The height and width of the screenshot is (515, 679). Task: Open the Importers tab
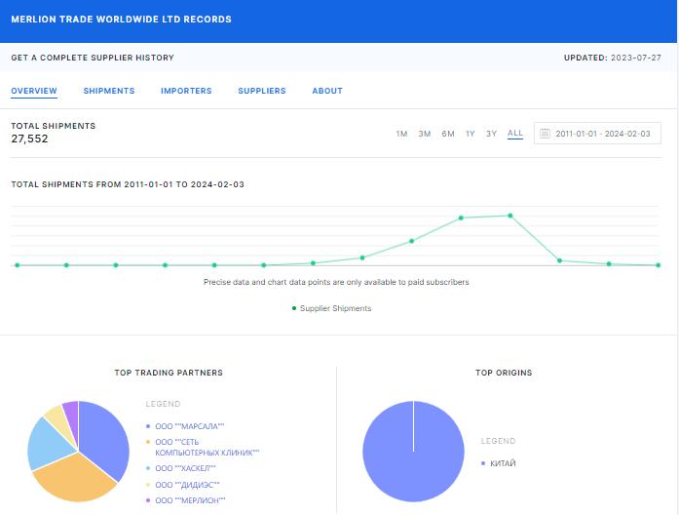(186, 91)
